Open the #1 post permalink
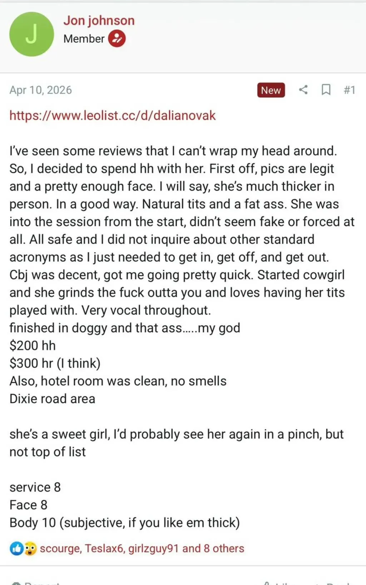The height and width of the screenshot is (585, 366). pos(349,90)
